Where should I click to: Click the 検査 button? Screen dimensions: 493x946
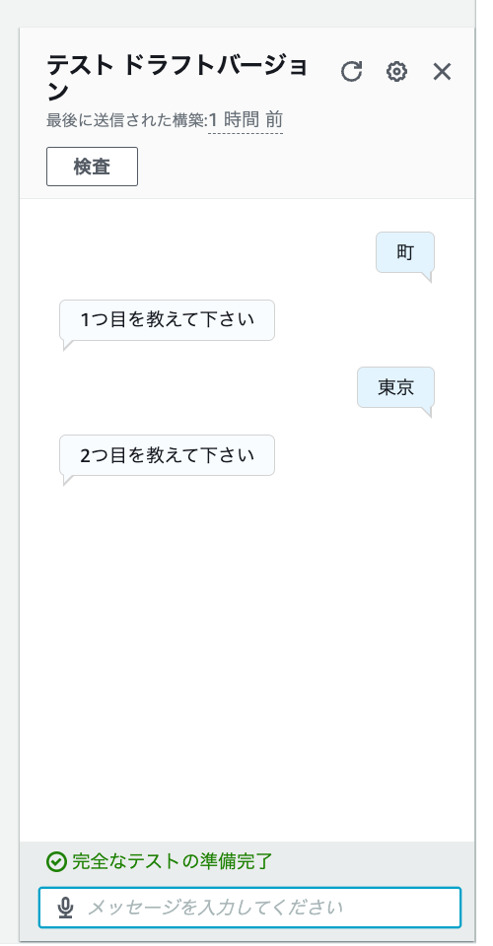pos(92,167)
